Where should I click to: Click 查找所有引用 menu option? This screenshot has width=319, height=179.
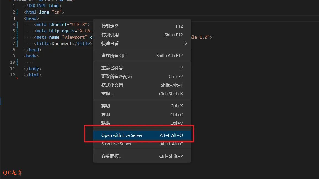pos(114,55)
